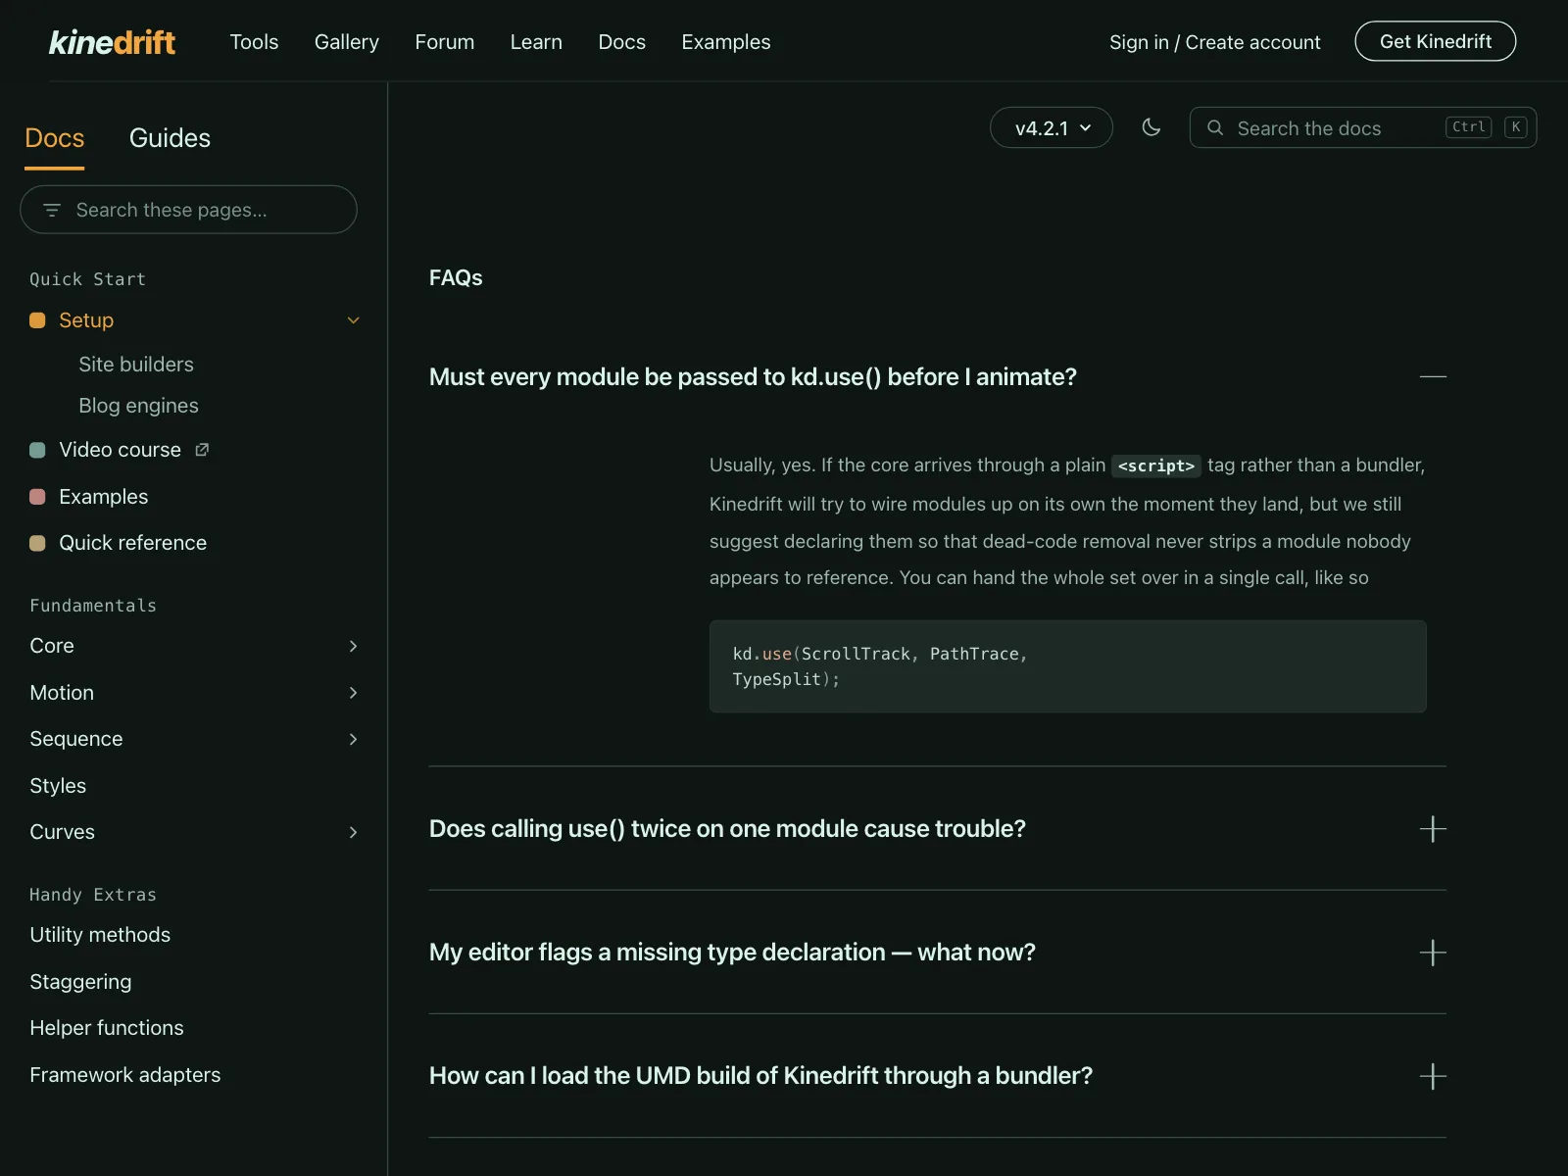Expand the Sequence section chevron
1568x1176 pixels.
354,739
